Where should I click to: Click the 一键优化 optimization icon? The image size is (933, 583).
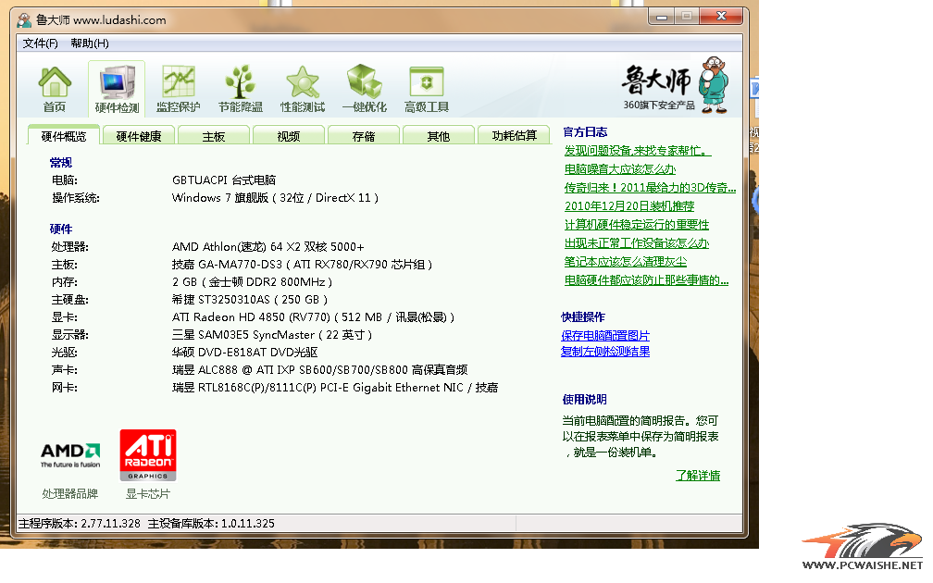[x=364, y=89]
